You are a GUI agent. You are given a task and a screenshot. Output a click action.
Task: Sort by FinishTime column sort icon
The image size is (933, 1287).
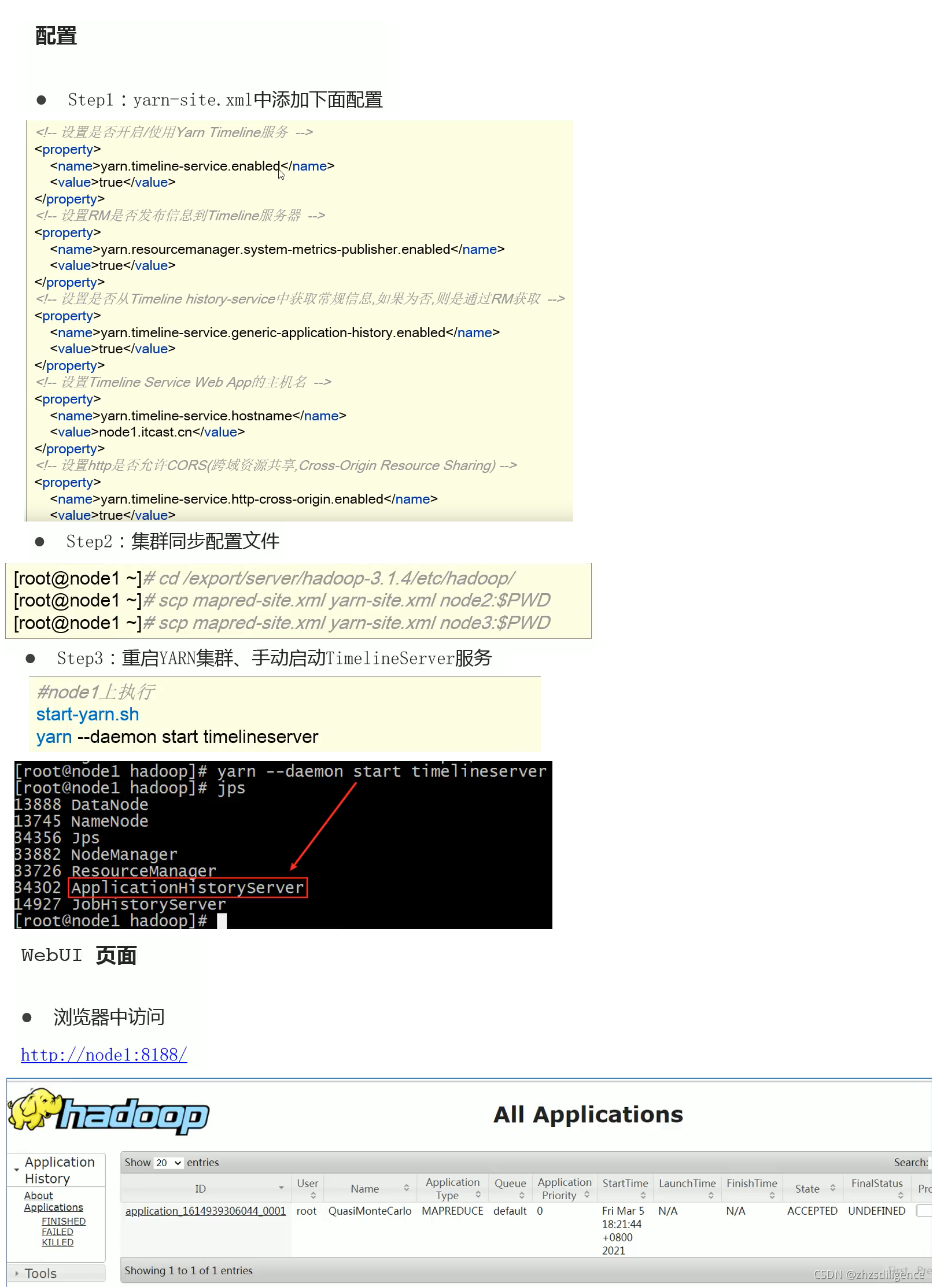(x=772, y=1195)
